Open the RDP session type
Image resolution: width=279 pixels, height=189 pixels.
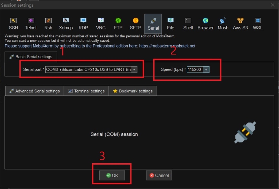click(83, 24)
